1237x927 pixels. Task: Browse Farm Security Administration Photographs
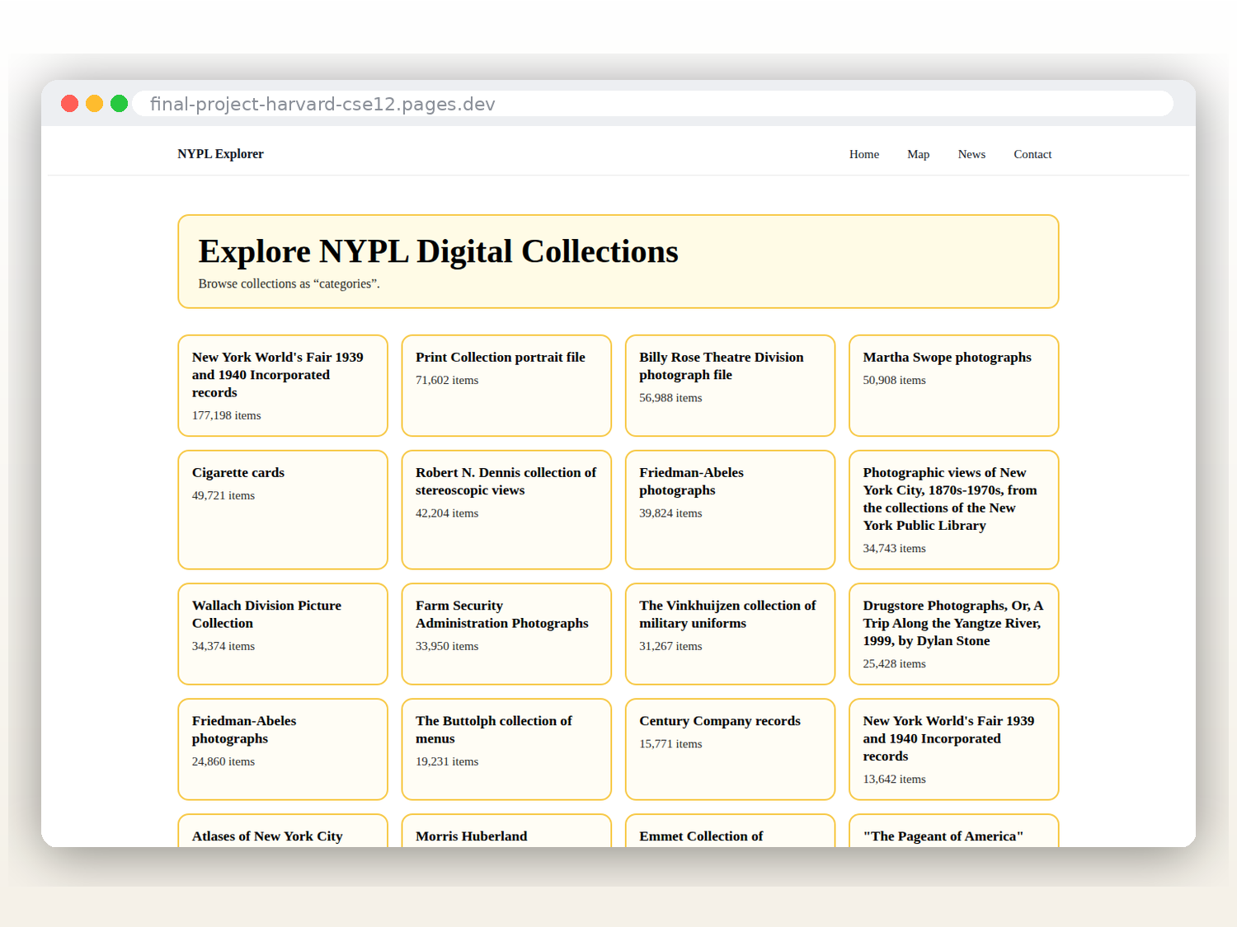(x=506, y=634)
